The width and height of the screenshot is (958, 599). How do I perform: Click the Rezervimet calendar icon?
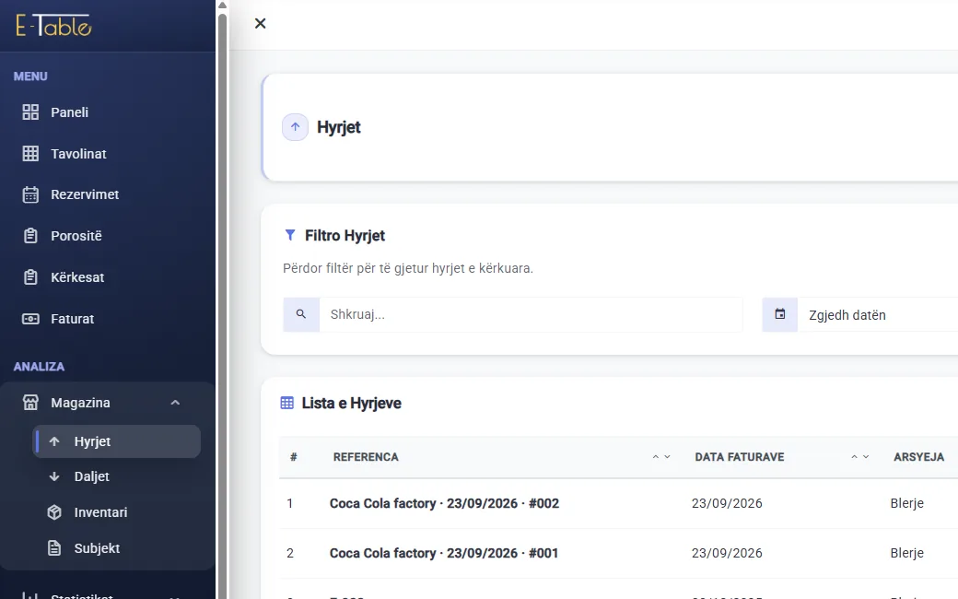[x=30, y=194]
